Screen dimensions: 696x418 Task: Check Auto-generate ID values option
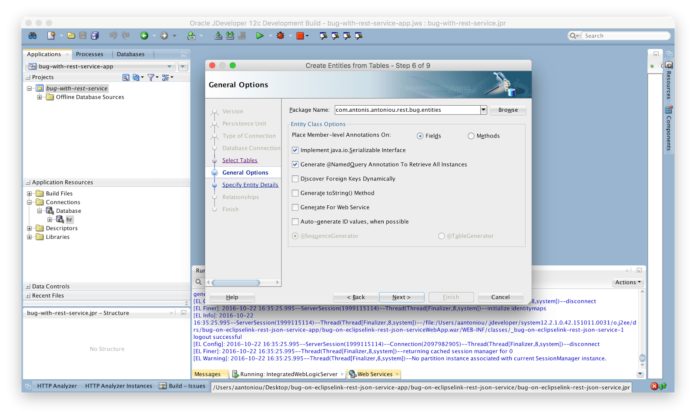[295, 222]
